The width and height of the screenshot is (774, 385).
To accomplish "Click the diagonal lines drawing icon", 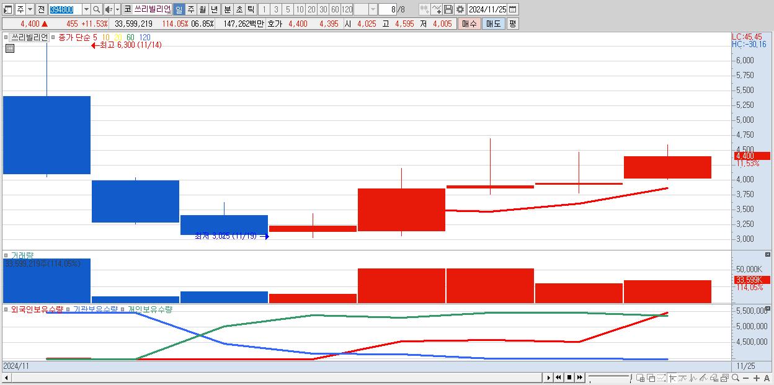I will coord(703,378).
